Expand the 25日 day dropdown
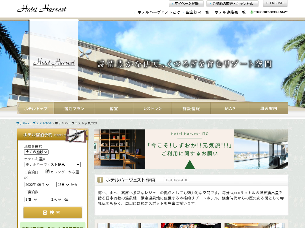The image size is (305, 228). point(63,185)
